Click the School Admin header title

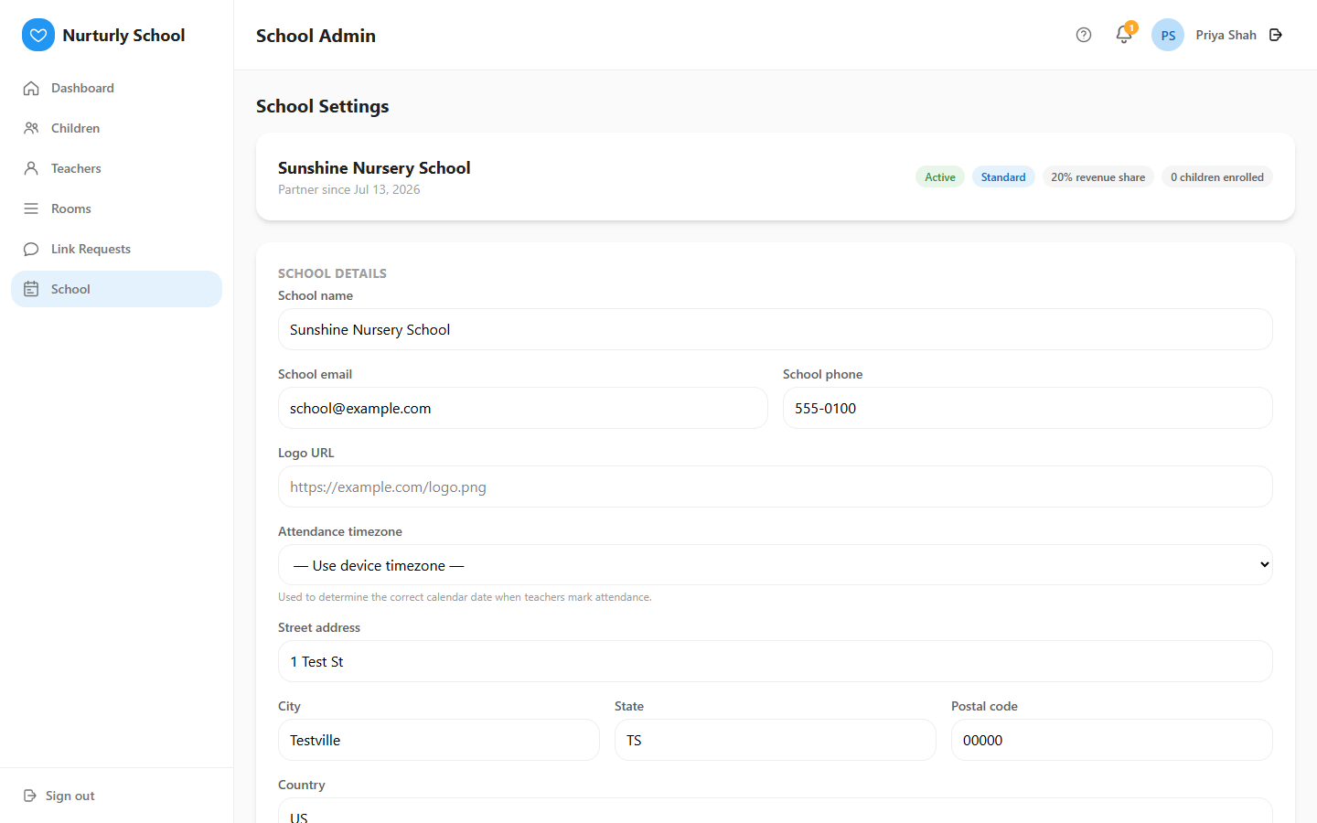click(x=316, y=36)
